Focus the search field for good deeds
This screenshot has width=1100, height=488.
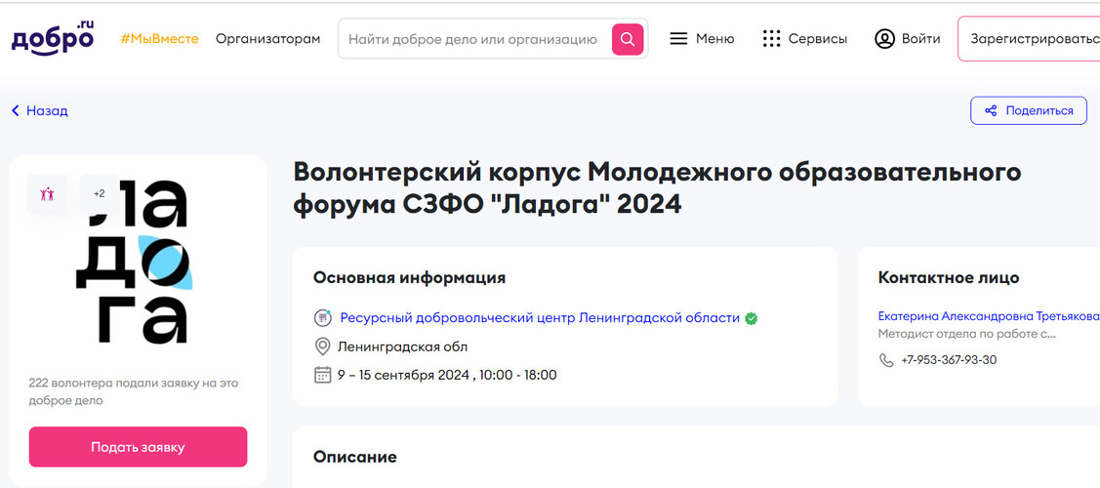473,39
